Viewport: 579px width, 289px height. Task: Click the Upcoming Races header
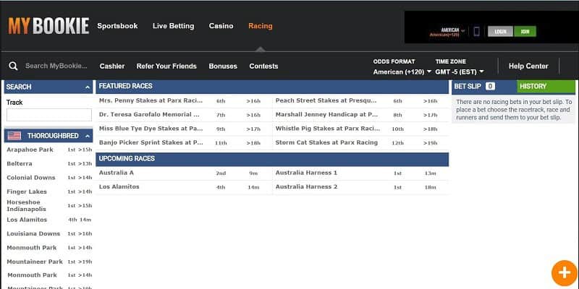[272, 159]
